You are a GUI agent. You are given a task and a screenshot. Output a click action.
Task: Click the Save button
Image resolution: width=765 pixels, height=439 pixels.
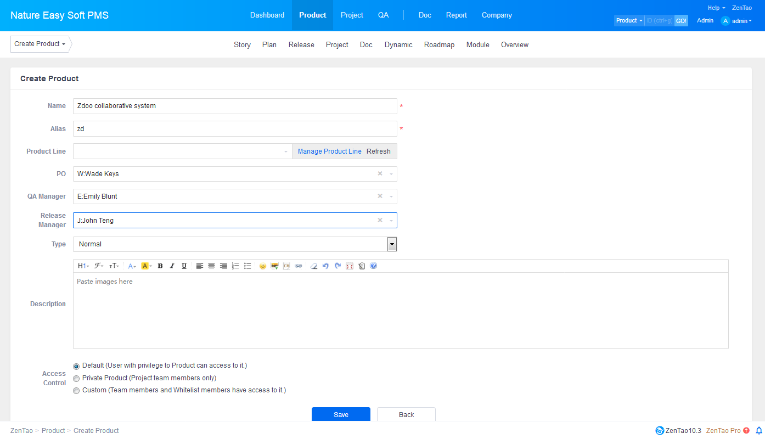pyautogui.click(x=341, y=415)
